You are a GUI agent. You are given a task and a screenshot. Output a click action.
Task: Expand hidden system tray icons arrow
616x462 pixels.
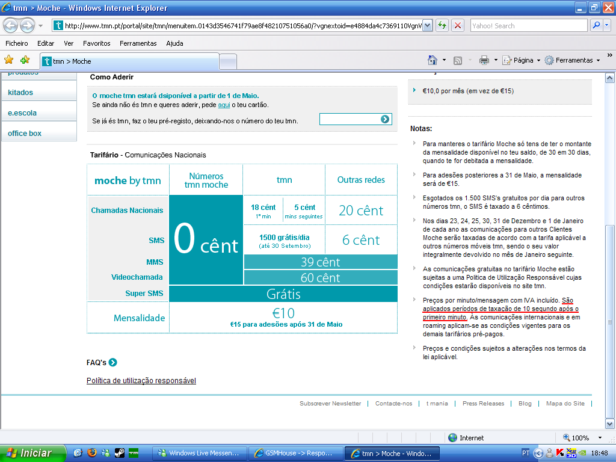pyautogui.click(x=538, y=454)
